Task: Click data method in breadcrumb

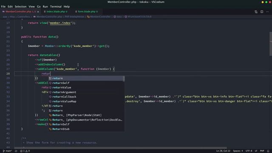Action: click(x=119, y=17)
